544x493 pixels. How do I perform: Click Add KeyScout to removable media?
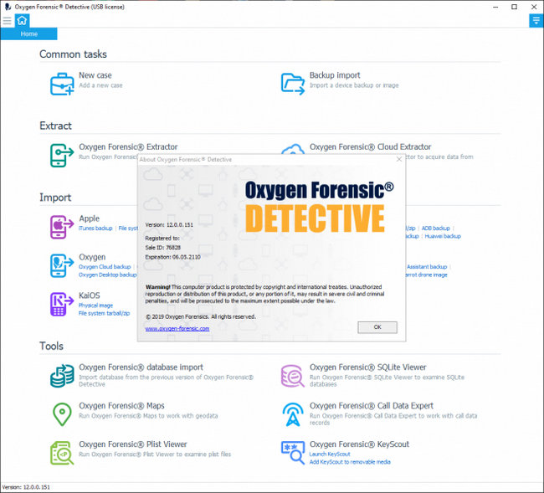(350, 462)
